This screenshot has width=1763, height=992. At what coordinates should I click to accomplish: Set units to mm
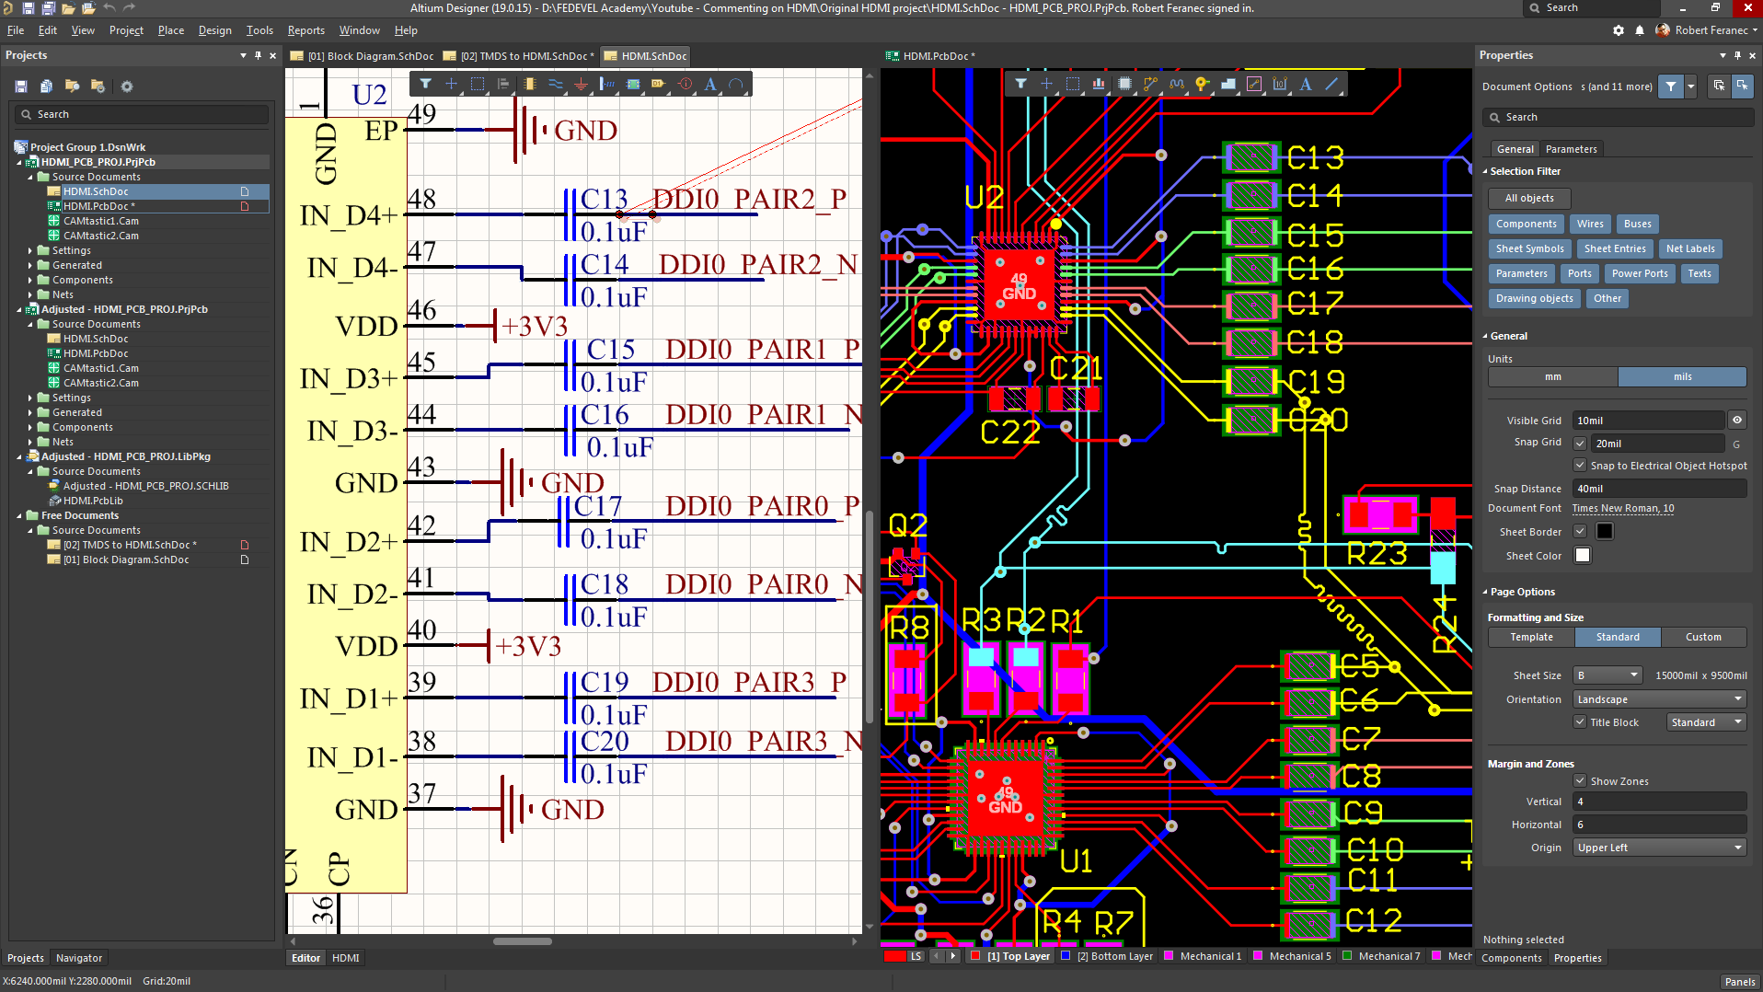pyautogui.click(x=1553, y=376)
